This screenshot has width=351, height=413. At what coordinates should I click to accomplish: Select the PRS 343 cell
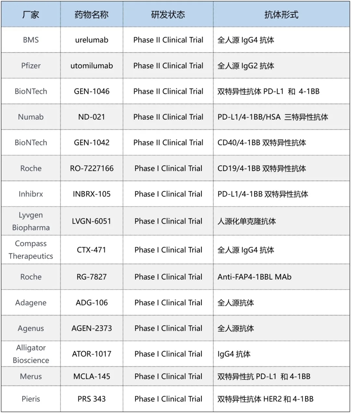[x=92, y=399]
